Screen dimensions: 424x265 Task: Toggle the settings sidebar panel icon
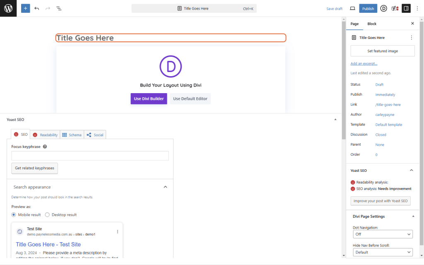click(406, 8)
